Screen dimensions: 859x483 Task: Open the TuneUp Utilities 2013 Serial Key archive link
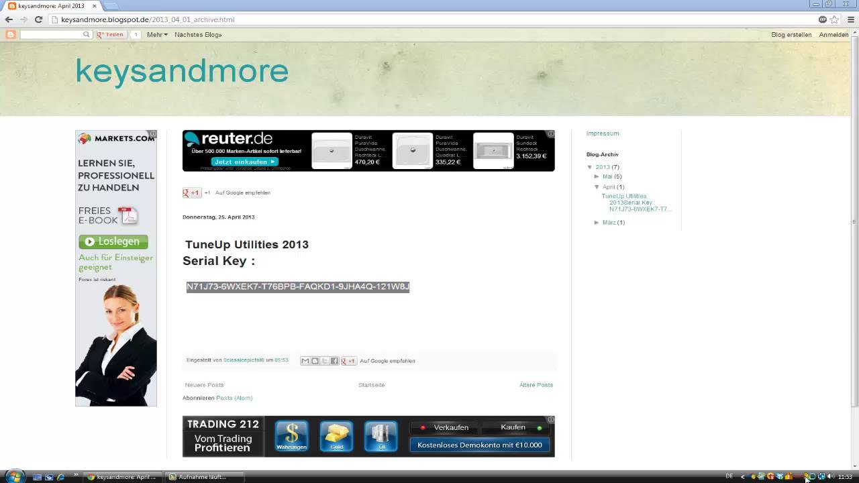pyautogui.click(x=636, y=203)
